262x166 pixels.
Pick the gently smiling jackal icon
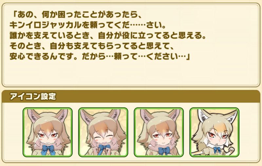159,132
